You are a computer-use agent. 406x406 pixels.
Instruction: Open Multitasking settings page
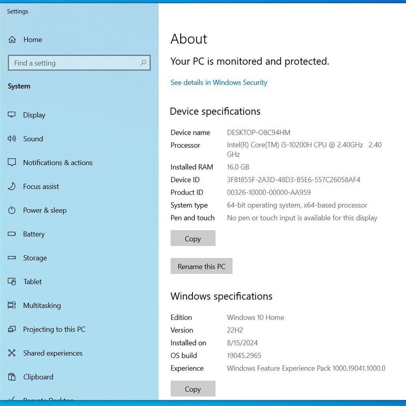[42, 306]
